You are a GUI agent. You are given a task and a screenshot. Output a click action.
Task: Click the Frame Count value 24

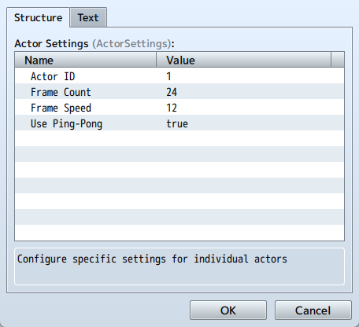coord(172,92)
